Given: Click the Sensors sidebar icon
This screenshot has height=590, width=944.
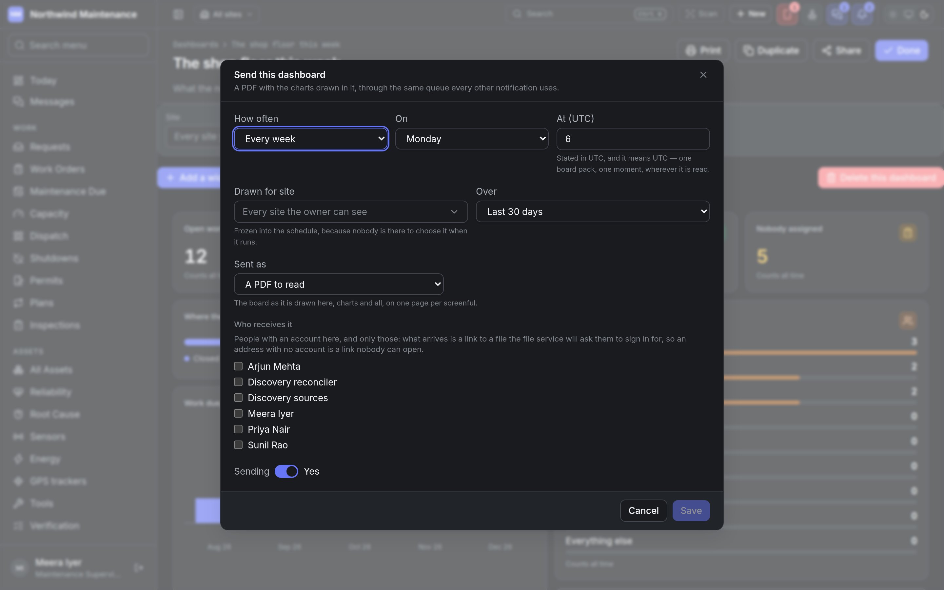Looking at the screenshot, I should (x=18, y=436).
